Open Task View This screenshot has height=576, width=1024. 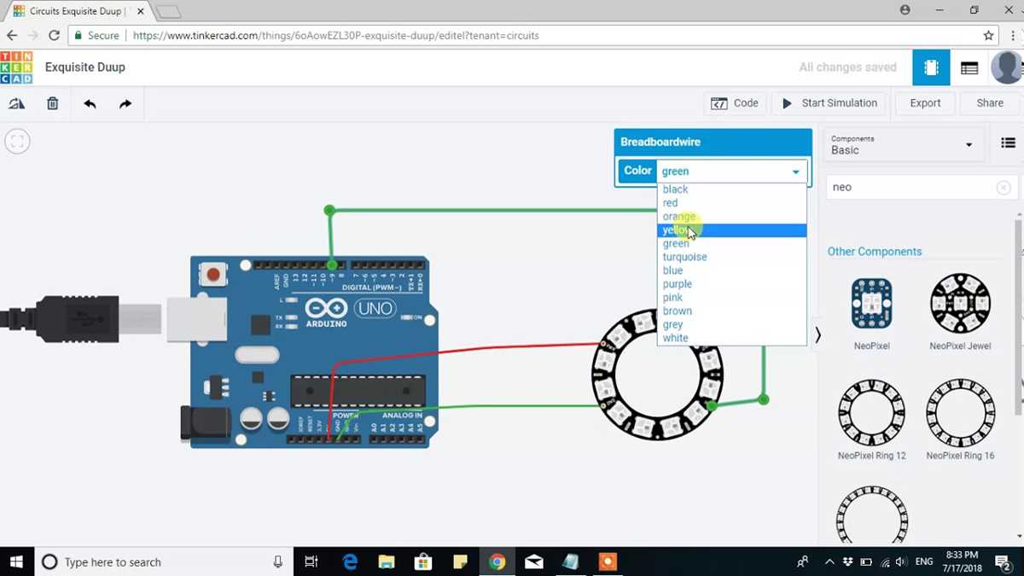(x=311, y=561)
